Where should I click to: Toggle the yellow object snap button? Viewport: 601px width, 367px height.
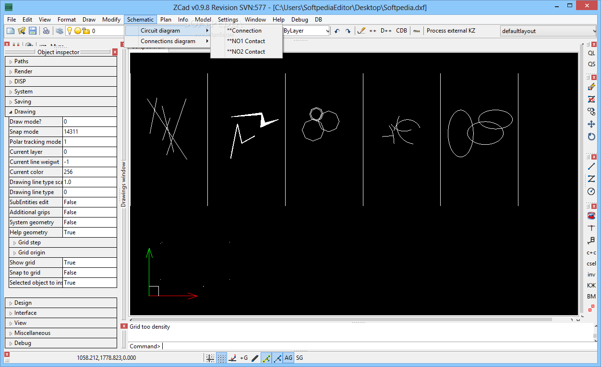click(266, 358)
